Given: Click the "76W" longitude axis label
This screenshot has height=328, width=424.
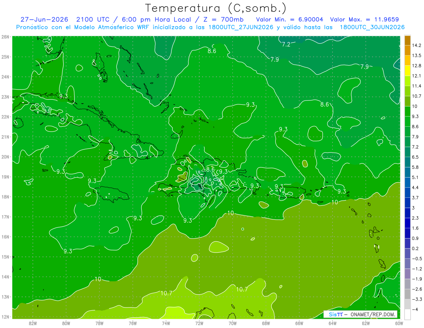Looking at the screenshot, I should pos(133,323).
